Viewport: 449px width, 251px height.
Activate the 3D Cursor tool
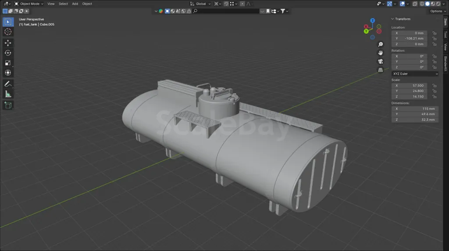8,32
